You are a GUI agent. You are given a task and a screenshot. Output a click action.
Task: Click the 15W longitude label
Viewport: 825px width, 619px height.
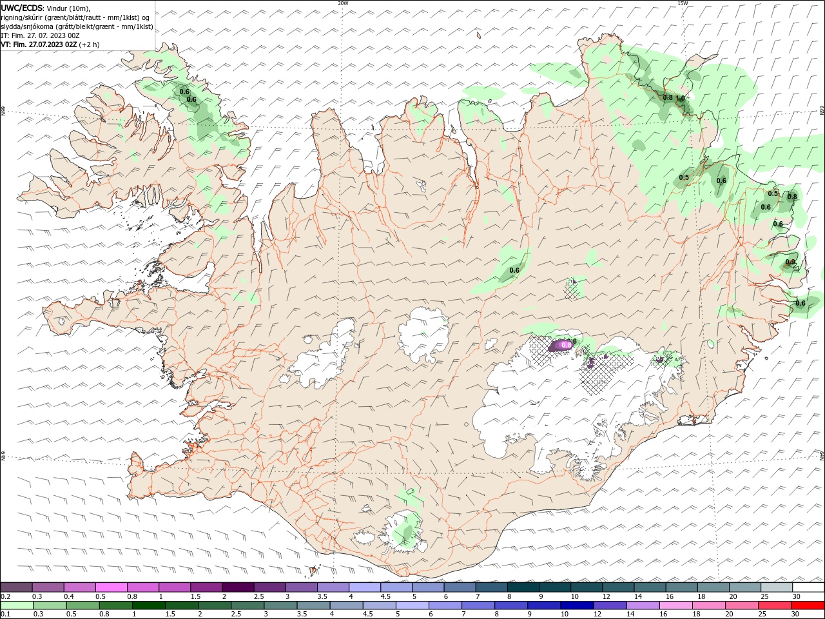[683, 3]
